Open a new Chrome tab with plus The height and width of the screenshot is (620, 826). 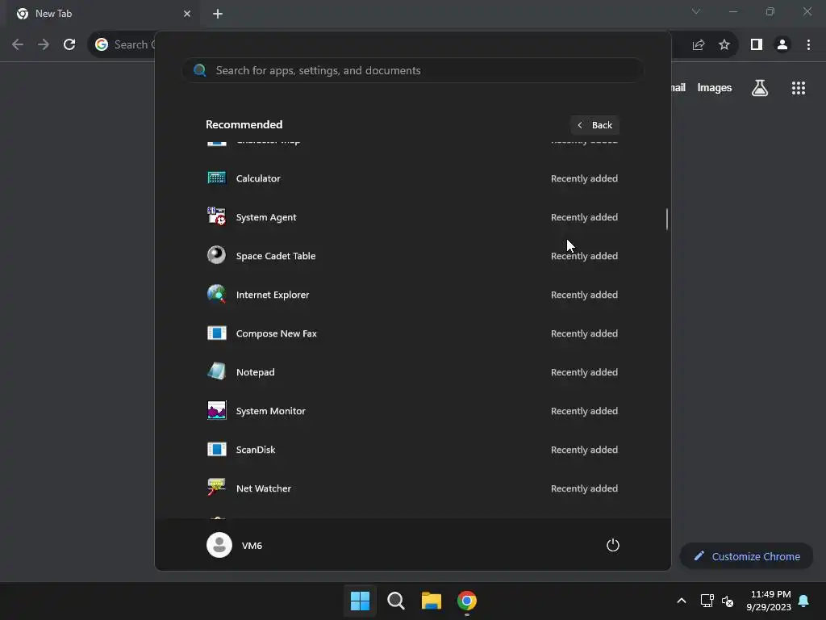218,14
